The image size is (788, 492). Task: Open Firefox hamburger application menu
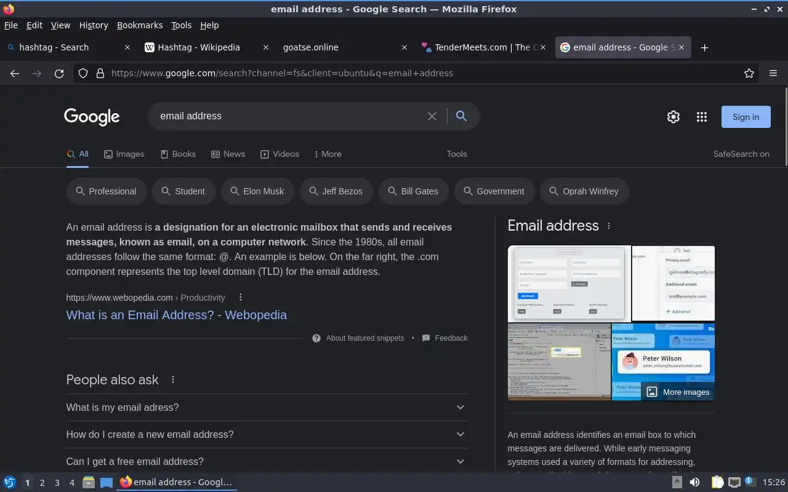coord(773,73)
